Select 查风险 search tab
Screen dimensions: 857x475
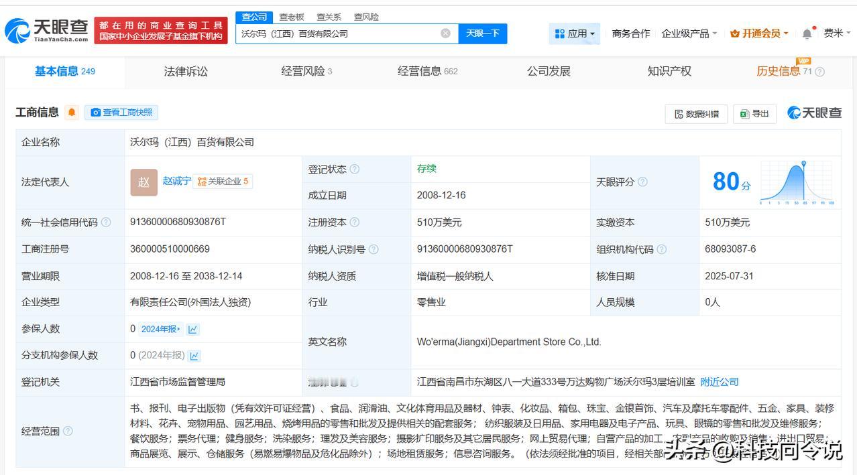[x=366, y=17]
